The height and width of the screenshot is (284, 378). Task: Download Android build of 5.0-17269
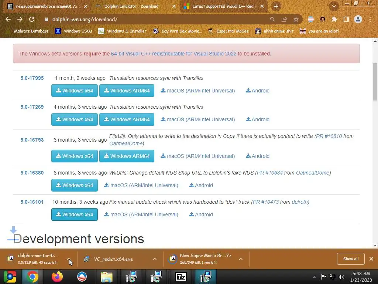pos(257,119)
